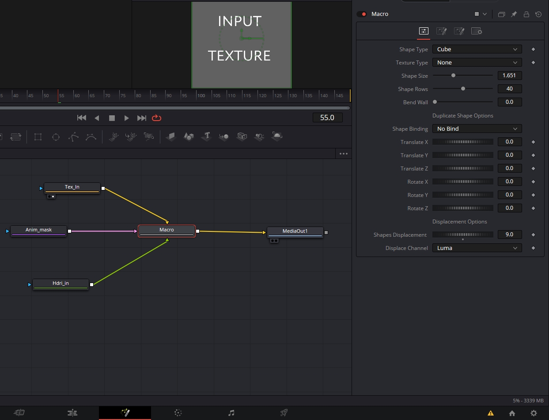
Task: Open Project Manager home icon
Action: (x=512, y=413)
